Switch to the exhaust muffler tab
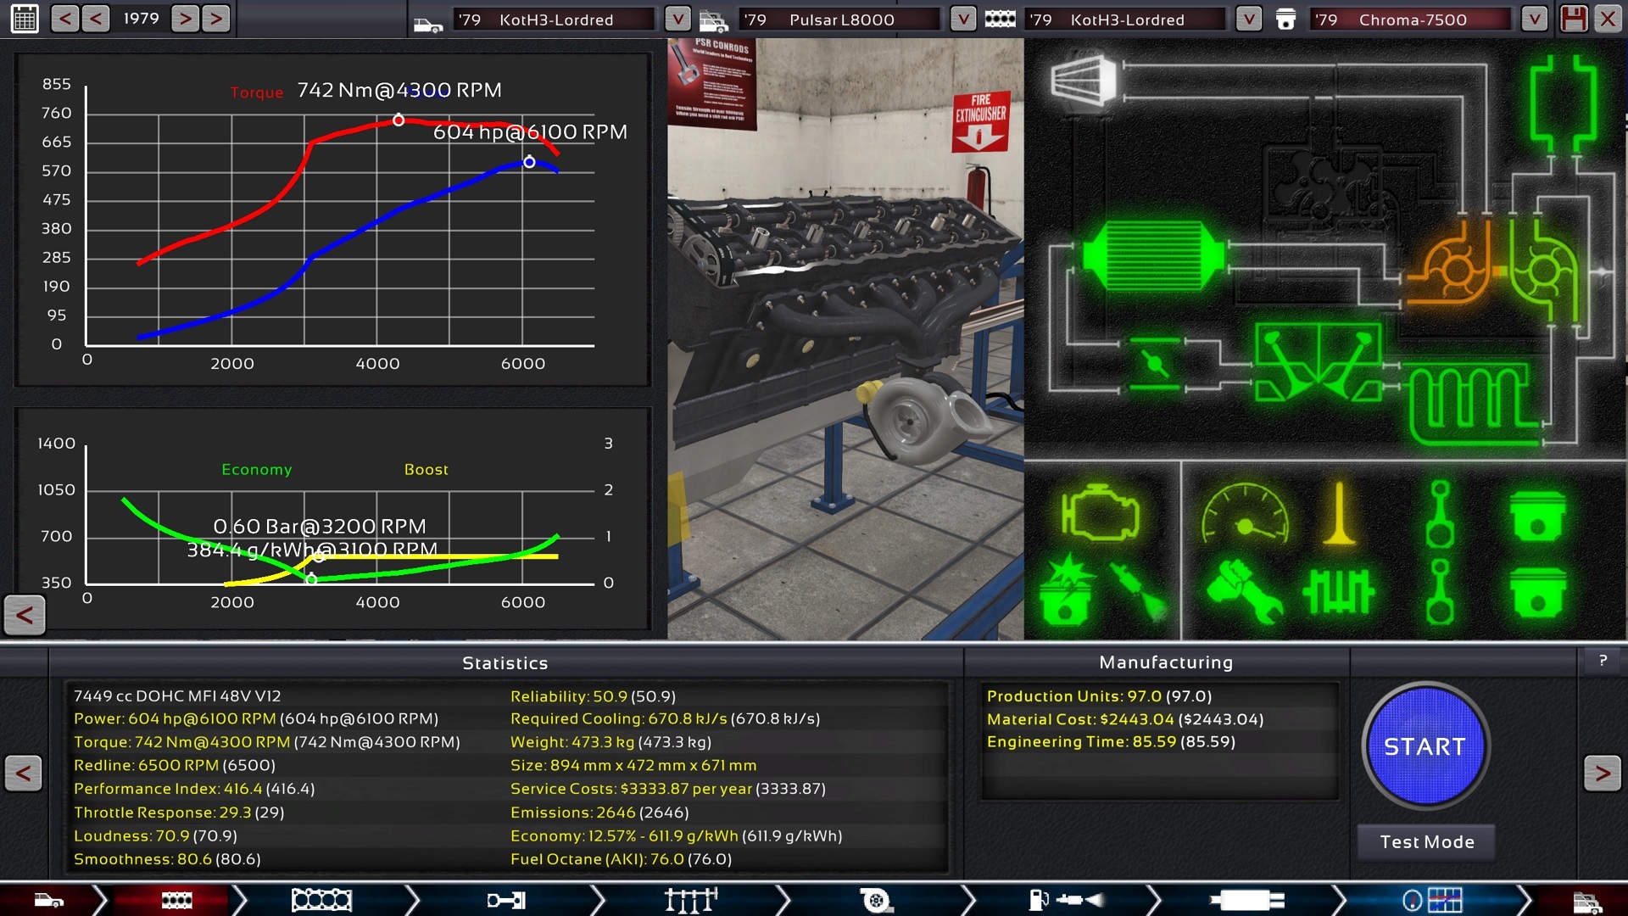Viewport: 1628px width, 916px height. tap(1246, 900)
